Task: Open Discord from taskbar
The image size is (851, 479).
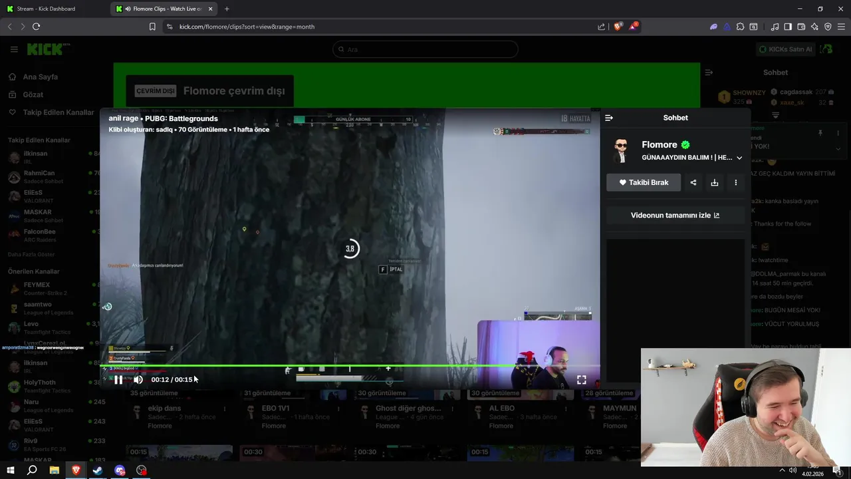Action: 120,470
